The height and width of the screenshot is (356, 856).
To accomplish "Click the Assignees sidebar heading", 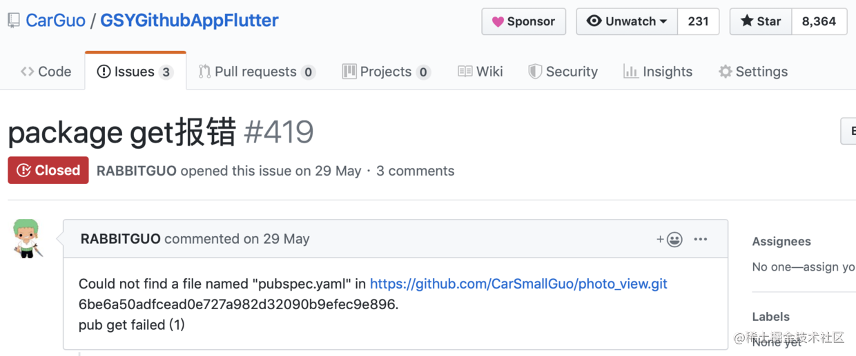I will click(x=781, y=242).
